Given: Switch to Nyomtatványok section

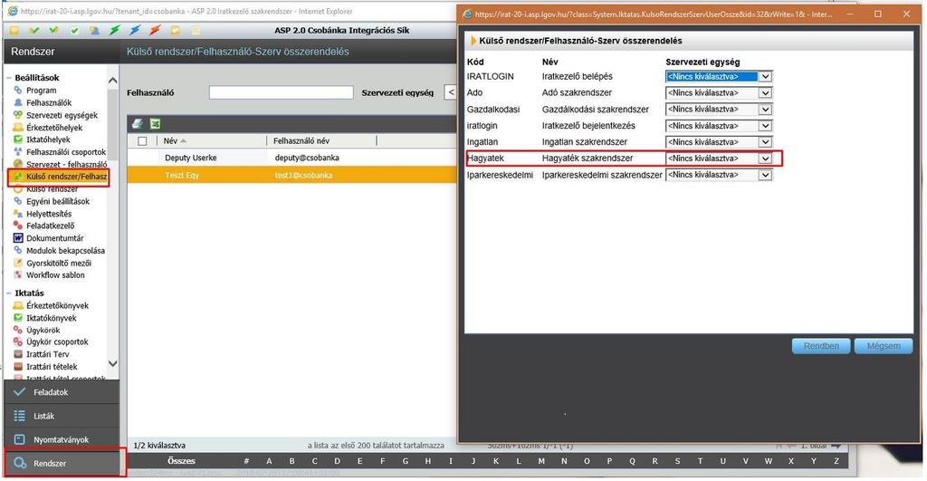Looking at the screenshot, I should click(x=62, y=439).
